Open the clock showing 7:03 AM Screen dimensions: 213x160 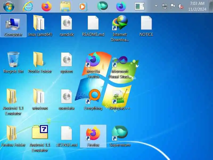click(x=197, y=6)
